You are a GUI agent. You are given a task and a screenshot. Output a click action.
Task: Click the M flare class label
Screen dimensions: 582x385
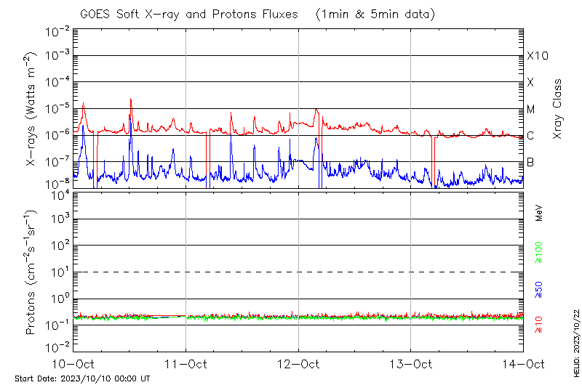pos(531,109)
